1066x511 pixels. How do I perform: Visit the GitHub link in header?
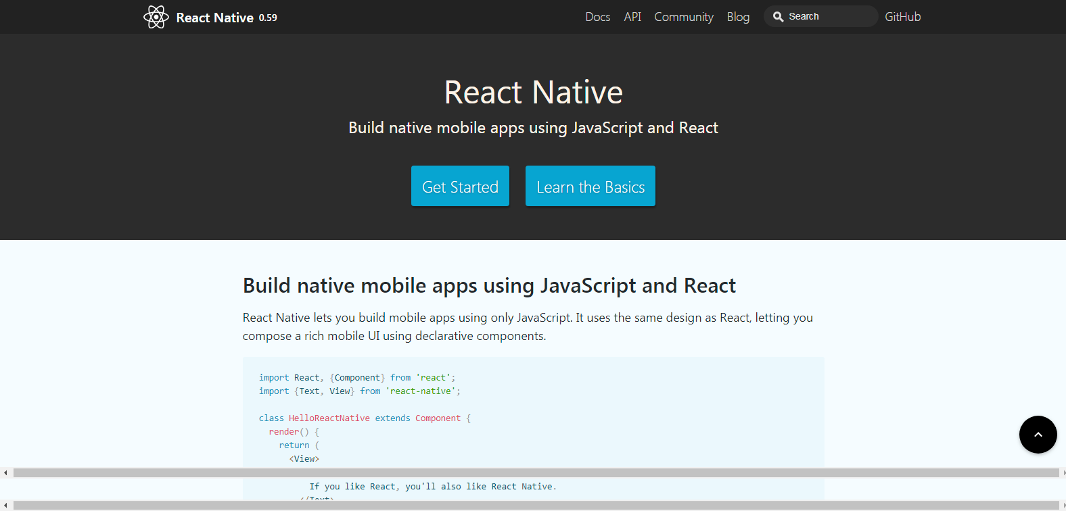coord(903,17)
